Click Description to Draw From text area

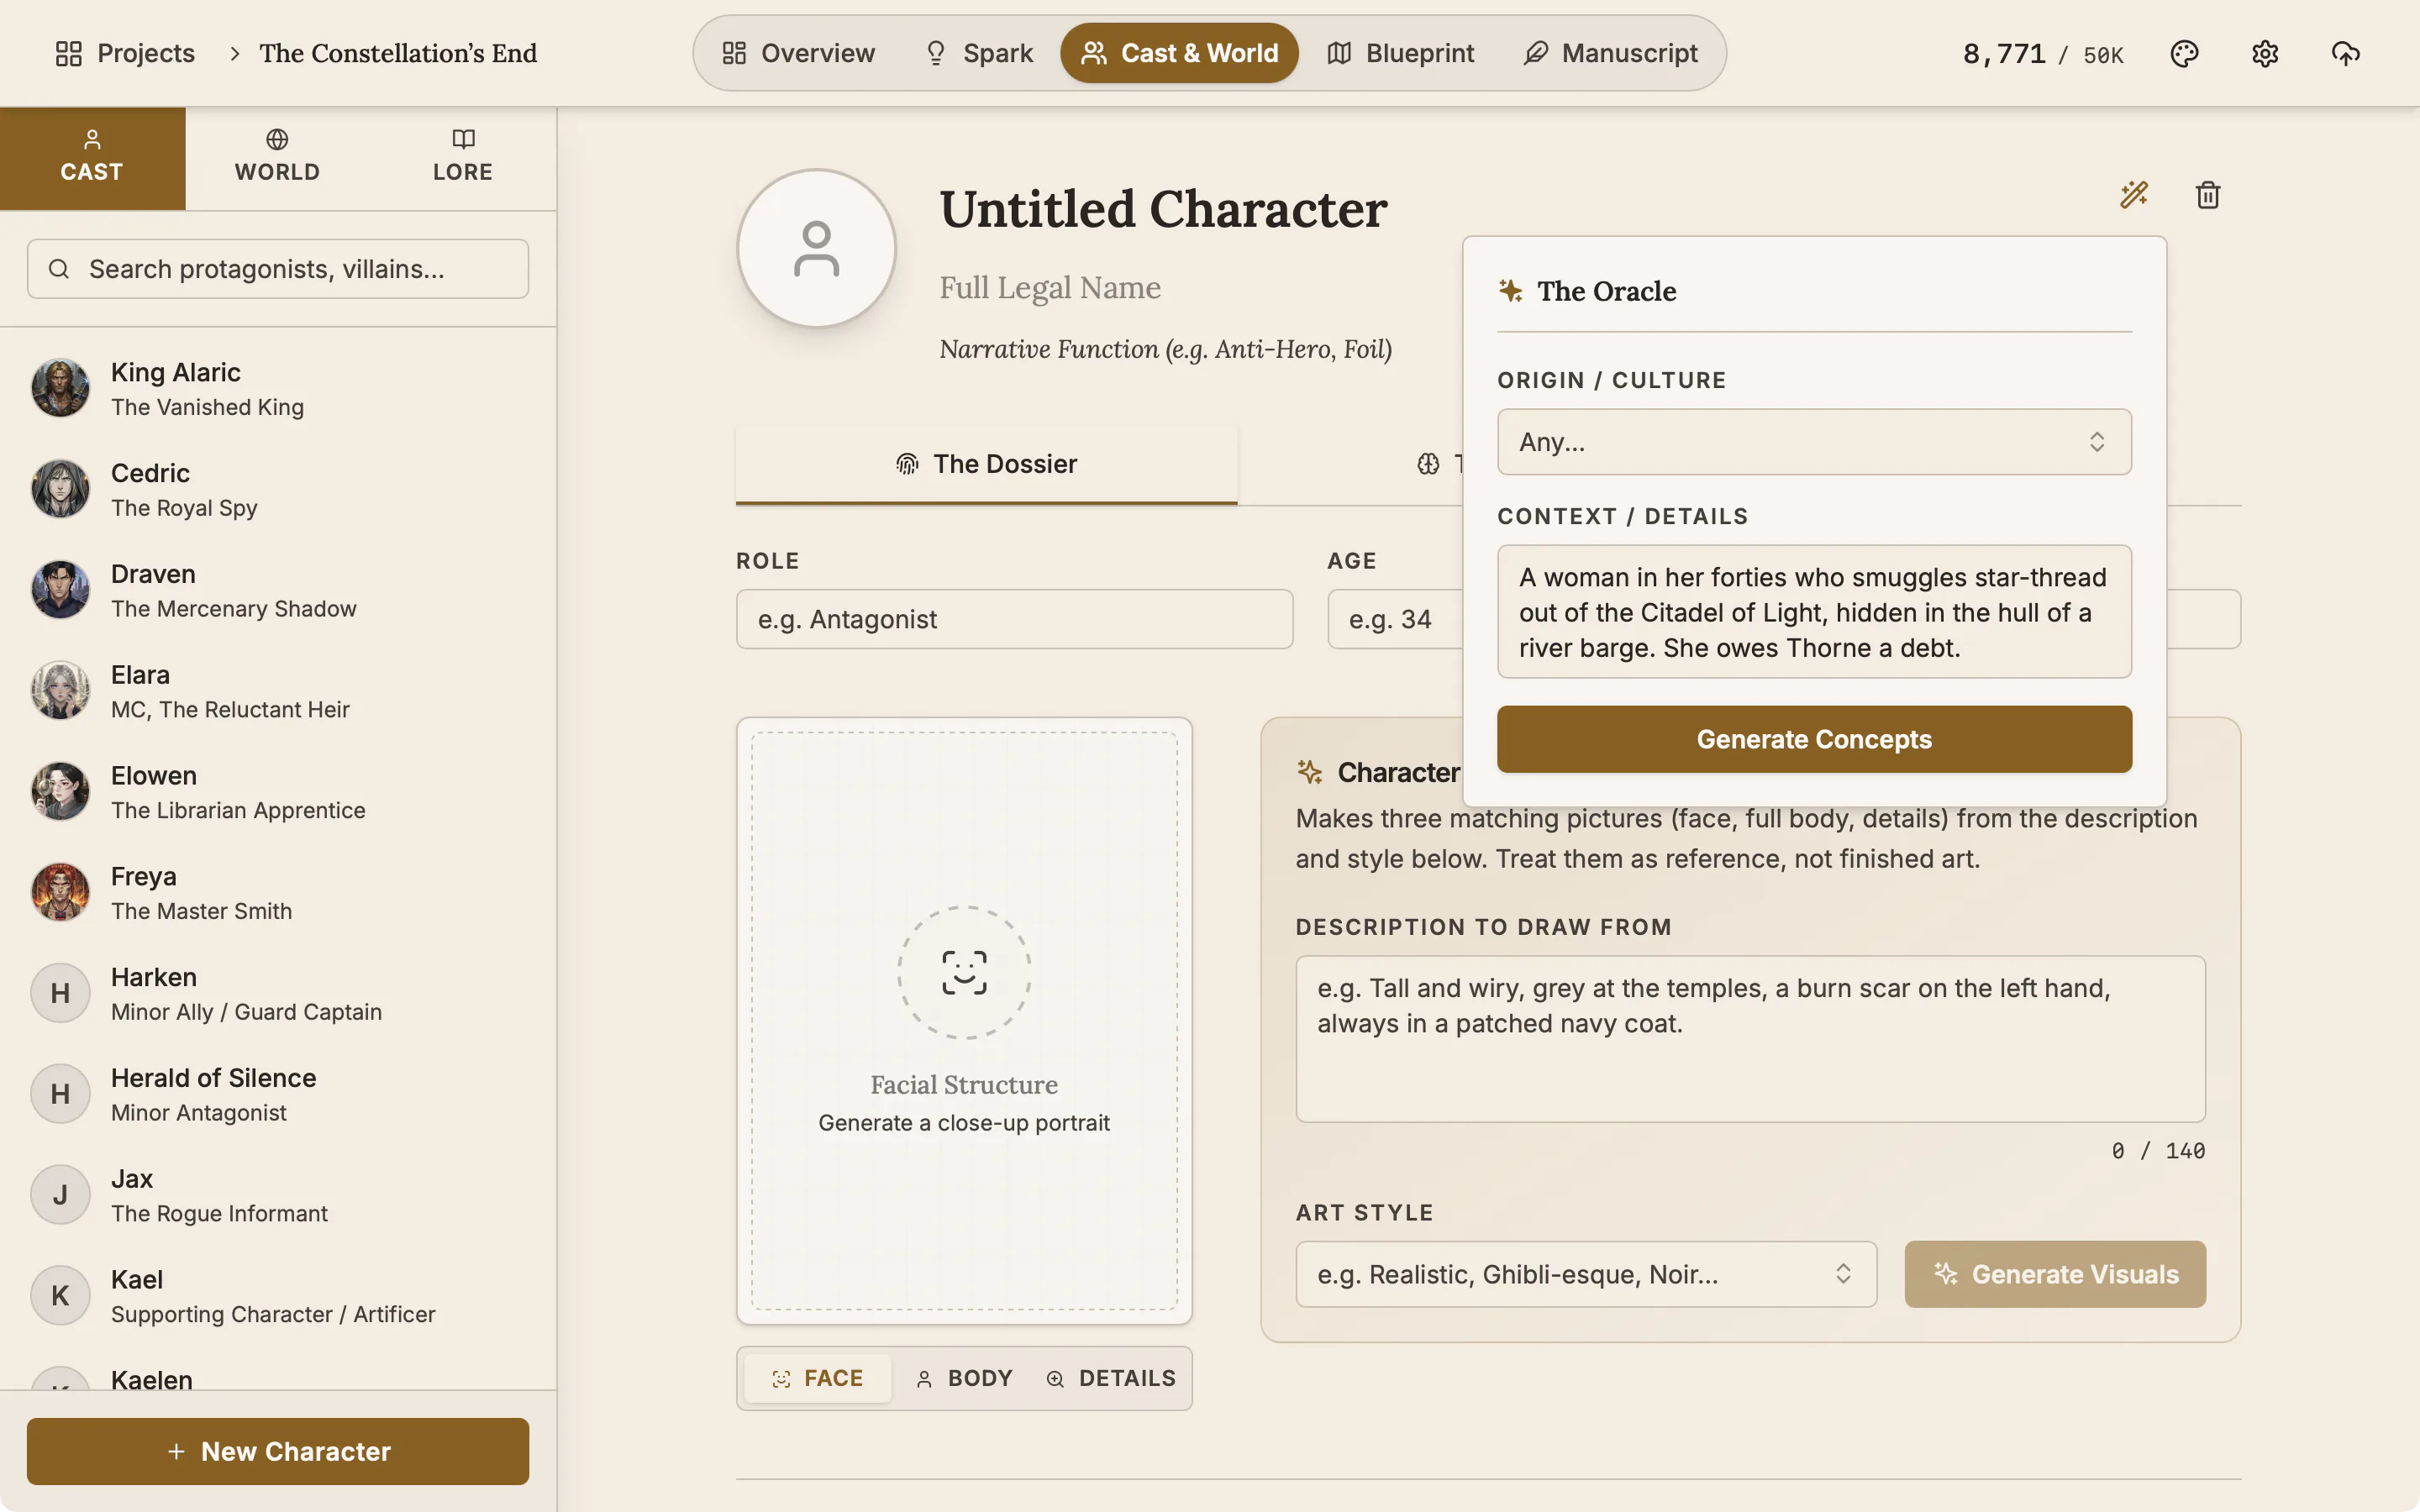click(x=1750, y=1038)
